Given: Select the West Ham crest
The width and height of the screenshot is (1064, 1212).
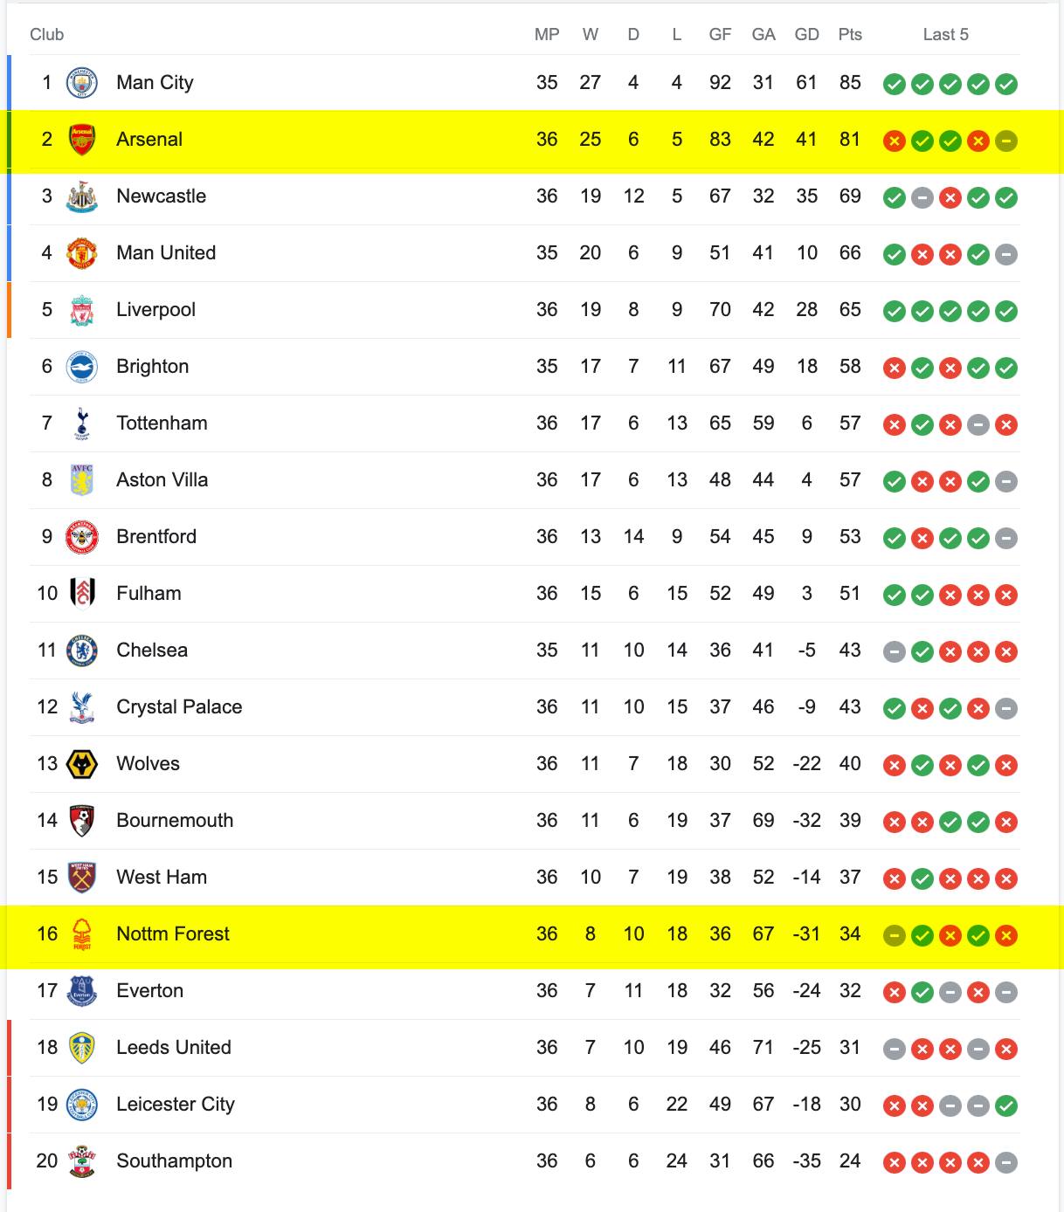Looking at the screenshot, I should (82, 878).
